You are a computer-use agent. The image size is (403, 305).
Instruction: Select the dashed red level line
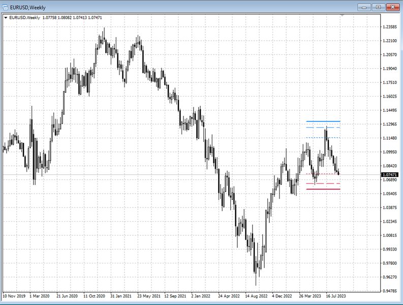[323, 184]
